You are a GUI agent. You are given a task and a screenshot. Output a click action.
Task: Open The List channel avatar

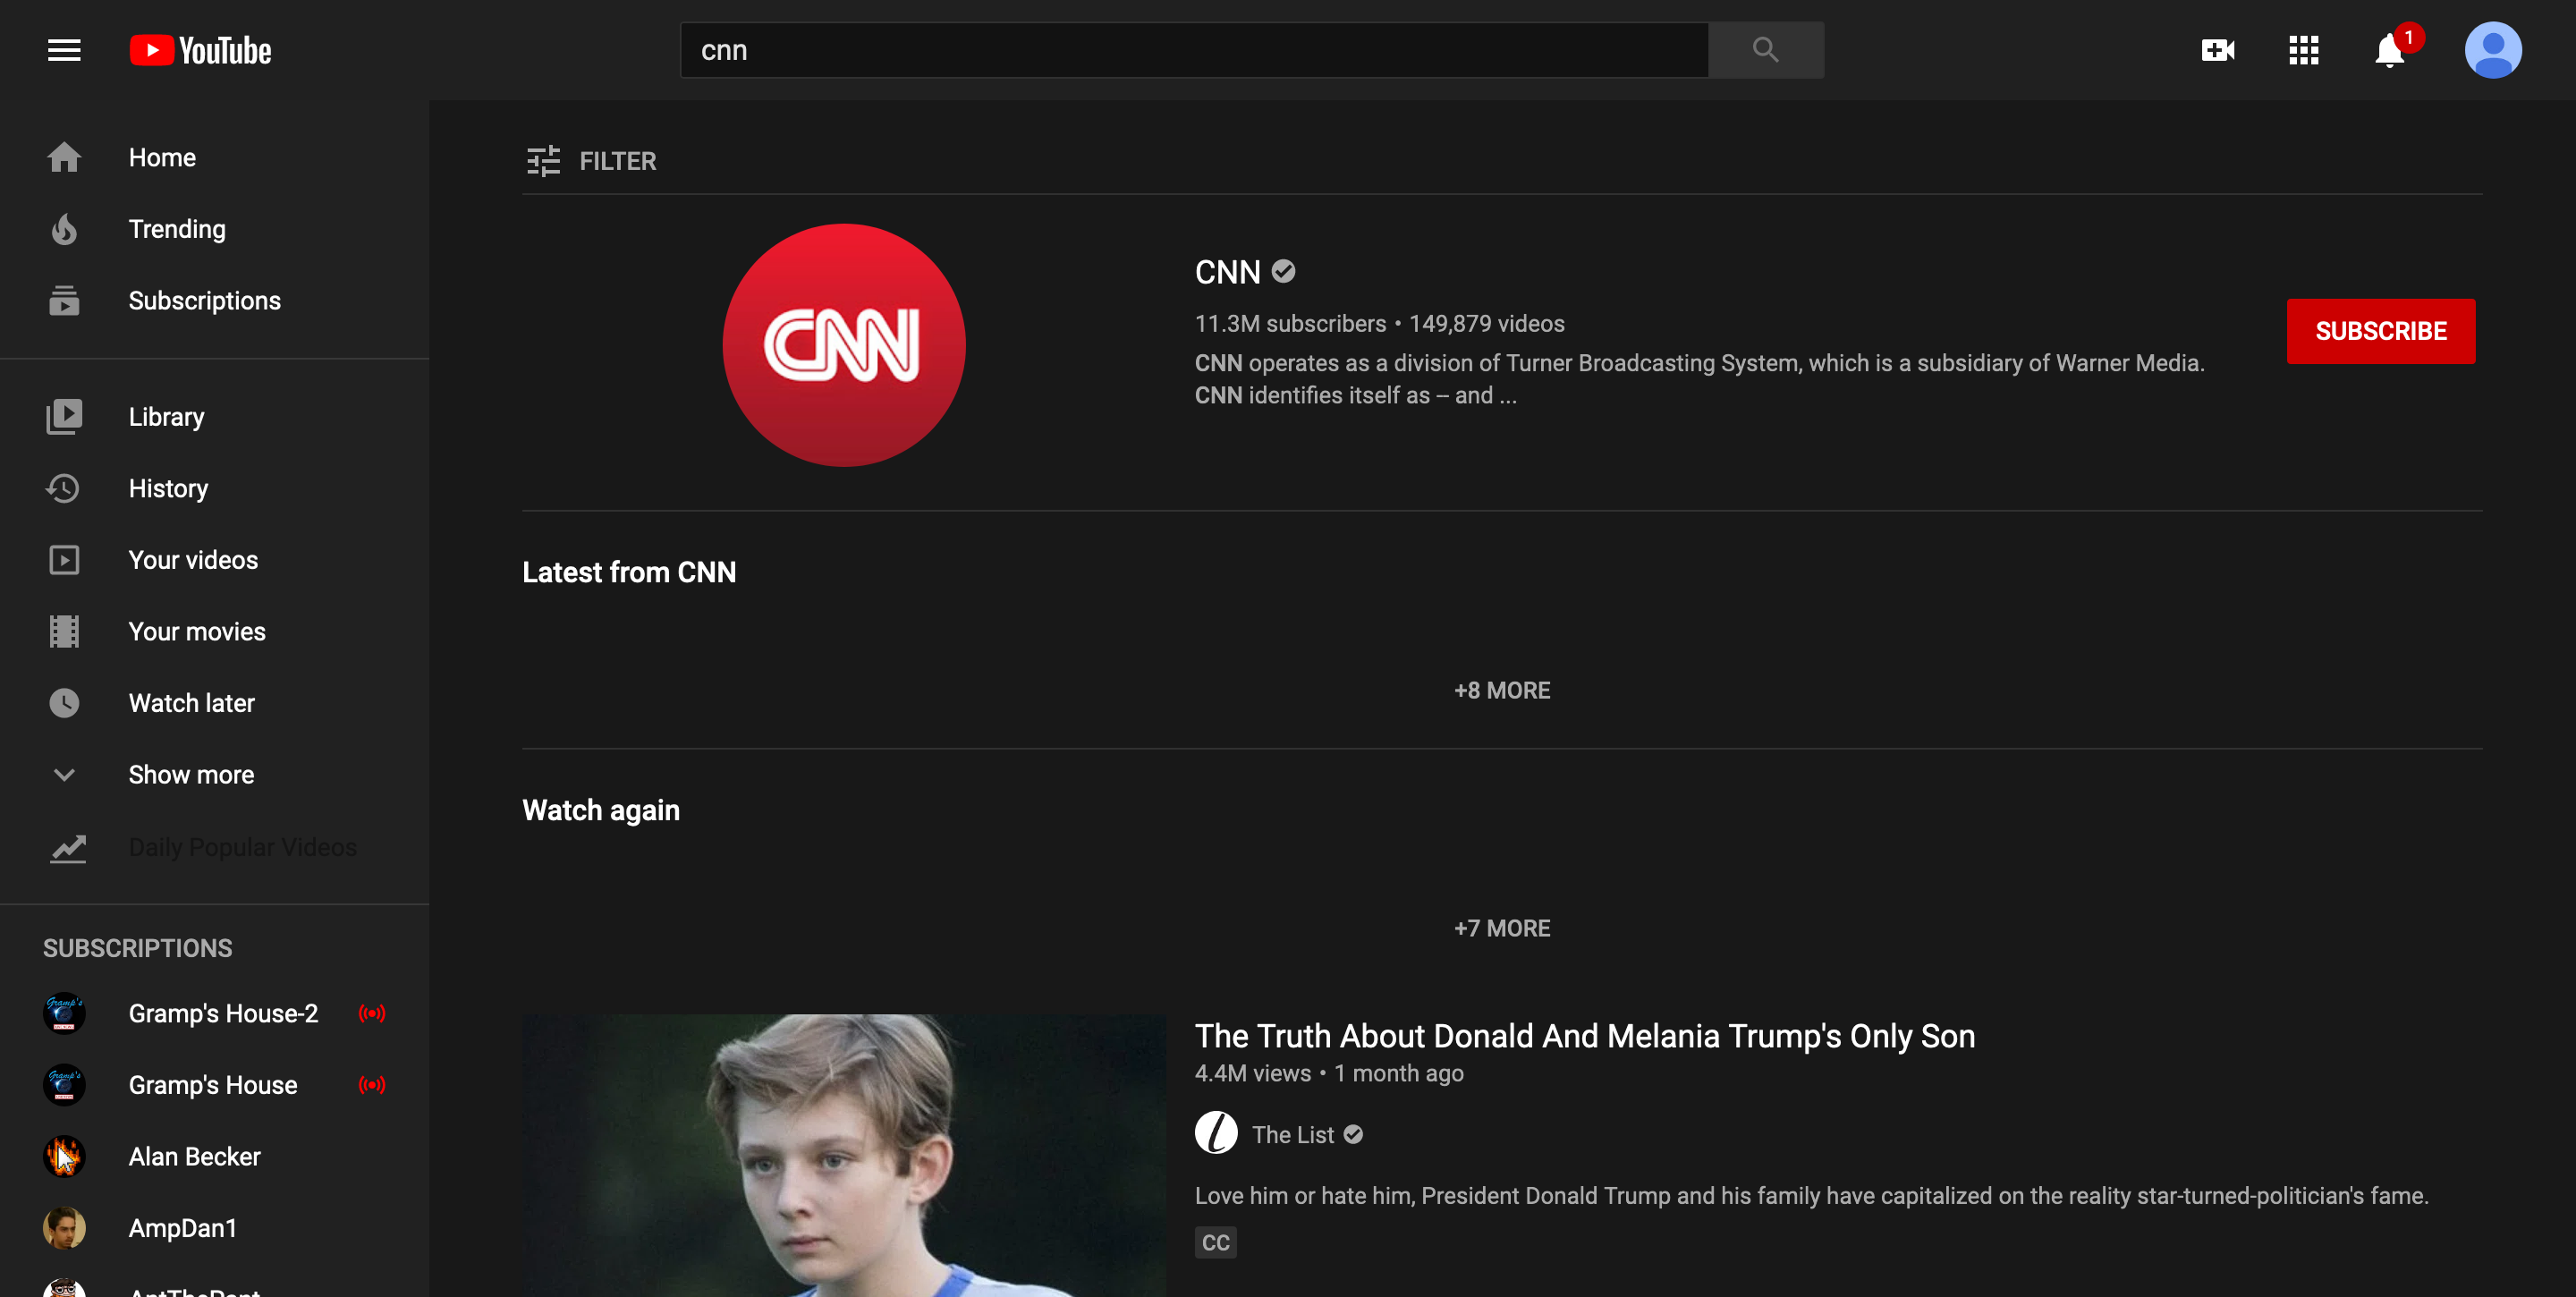pyautogui.click(x=1216, y=1133)
